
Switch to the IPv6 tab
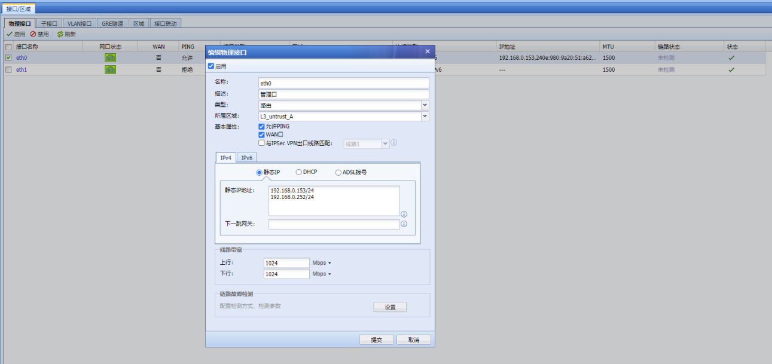(x=246, y=158)
